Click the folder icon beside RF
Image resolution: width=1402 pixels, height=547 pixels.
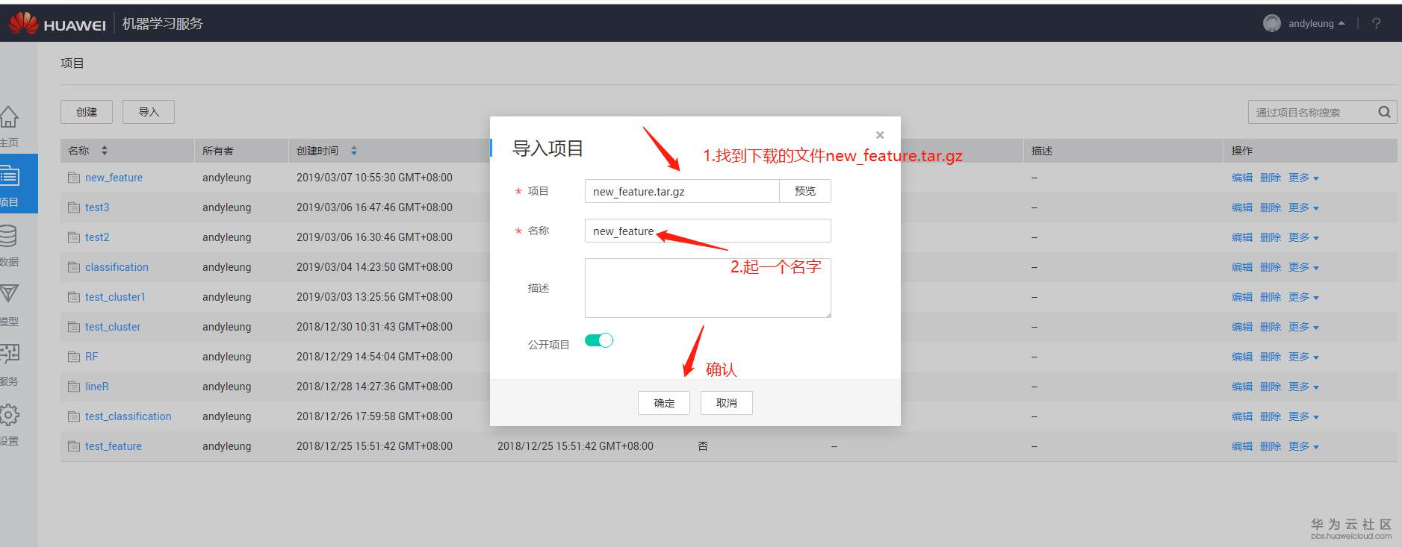[74, 357]
